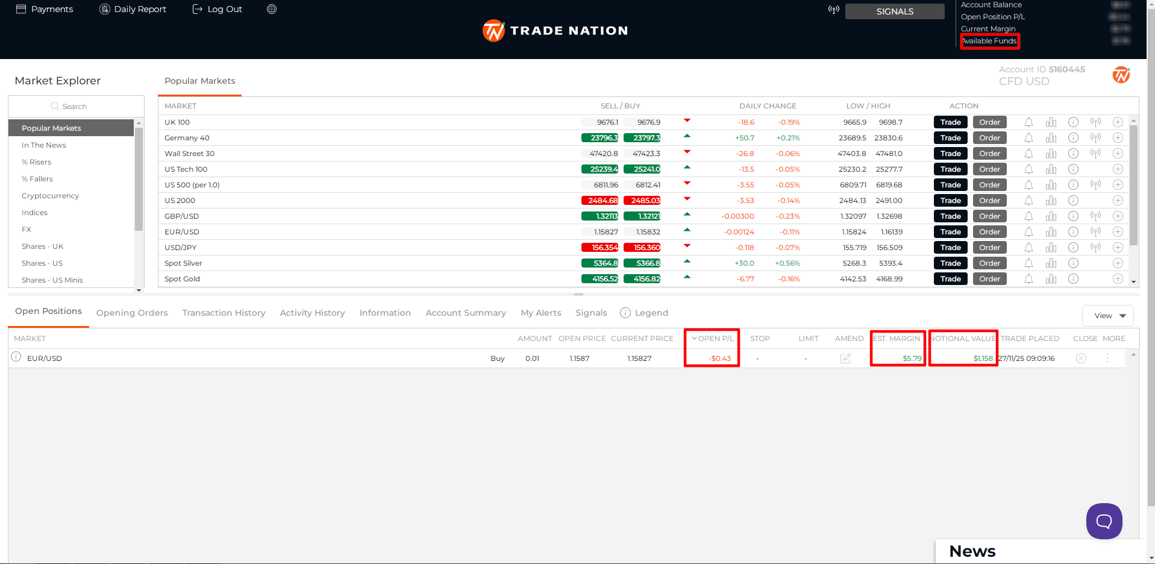Image resolution: width=1155 pixels, height=564 pixels.
Task: Close EUR/USD position with X icon
Action: (1081, 359)
